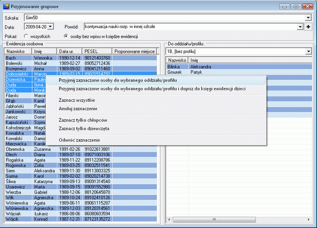Click PESEL cell 89061115287
The width and height of the screenshot is (317, 228).
(97, 203)
